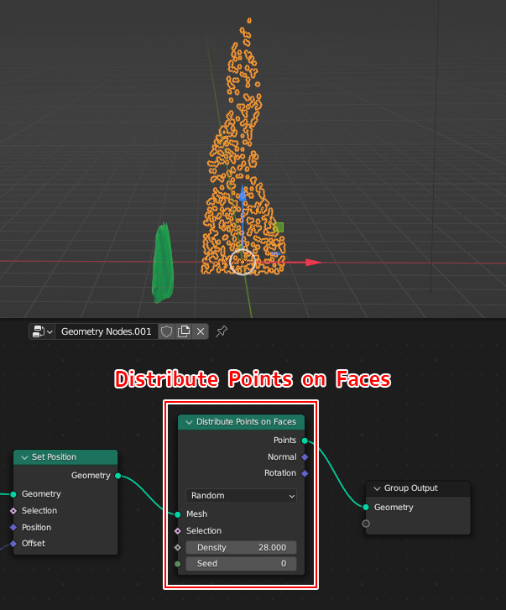Toggle the pin node tree icon
506x610 pixels.
click(x=222, y=331)
